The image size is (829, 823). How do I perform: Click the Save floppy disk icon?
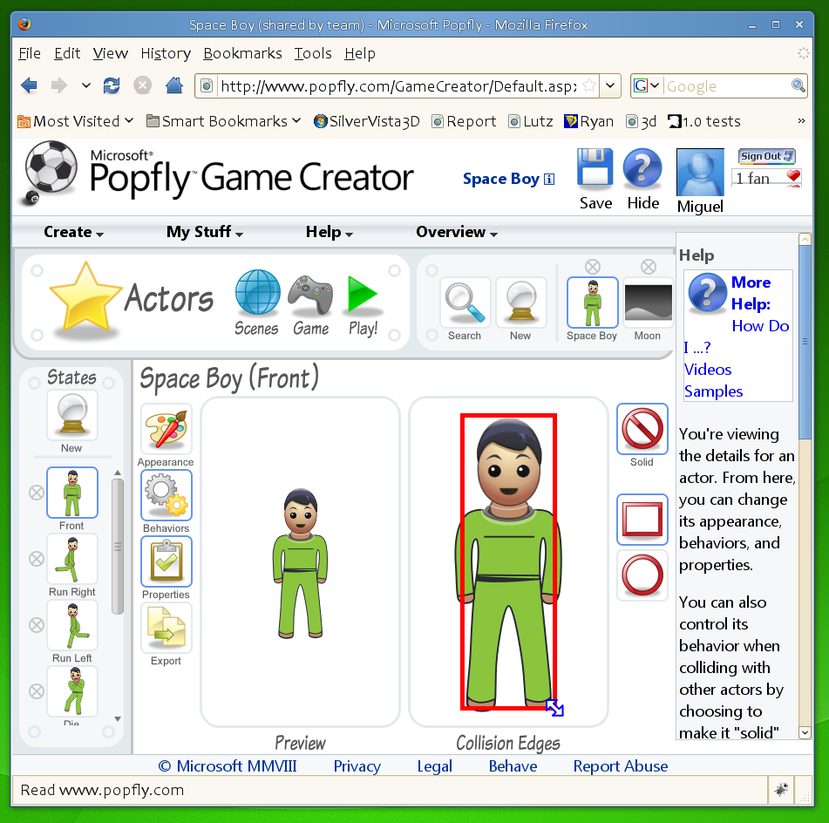pyautogui.click(x=595, y=169)
